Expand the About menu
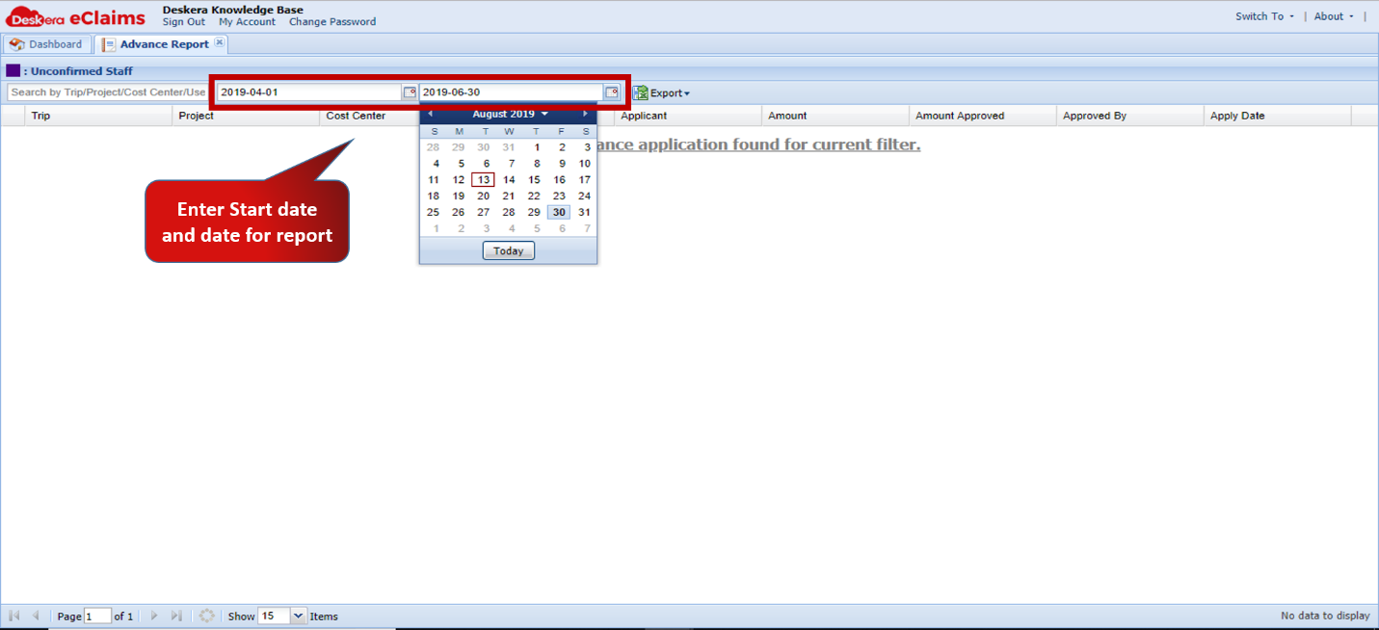This screenshot has width=1379, height=630. click(x=1334, y=16)
